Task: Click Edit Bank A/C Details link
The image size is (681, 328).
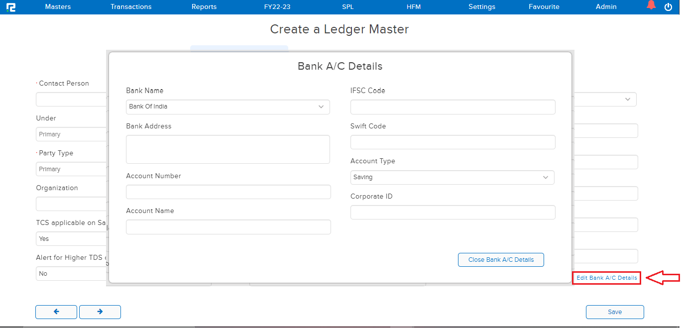Action: (x=606, y=278)
